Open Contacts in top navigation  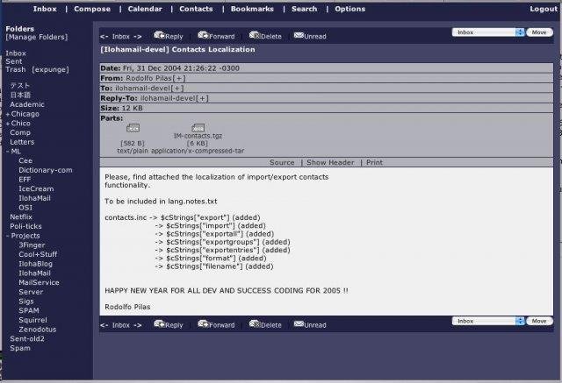(x=196, y=9)
